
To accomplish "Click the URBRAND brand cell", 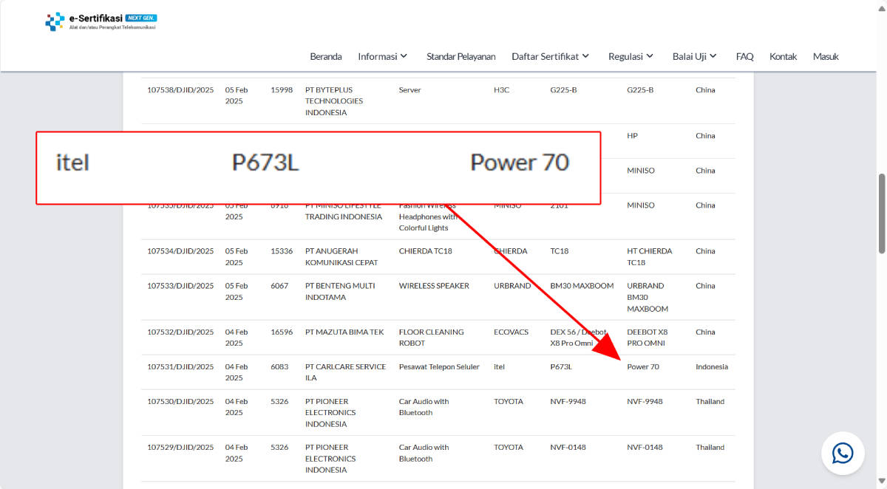I will (512, 286).
